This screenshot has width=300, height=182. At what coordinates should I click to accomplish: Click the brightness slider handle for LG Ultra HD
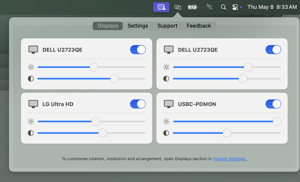95,121
